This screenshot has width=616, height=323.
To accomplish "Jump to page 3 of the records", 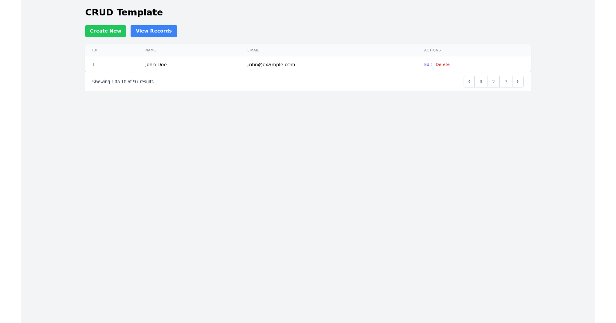I will 506,82.
